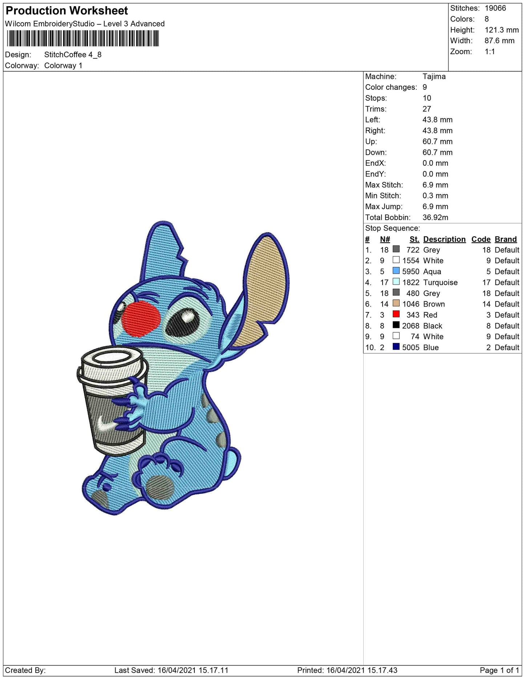Select the Red color swatch in row 7

click(x=396, y=315)
